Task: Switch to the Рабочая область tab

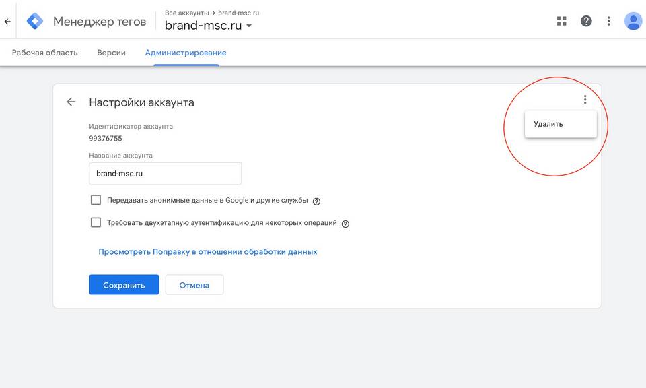Action: (44, 53)
